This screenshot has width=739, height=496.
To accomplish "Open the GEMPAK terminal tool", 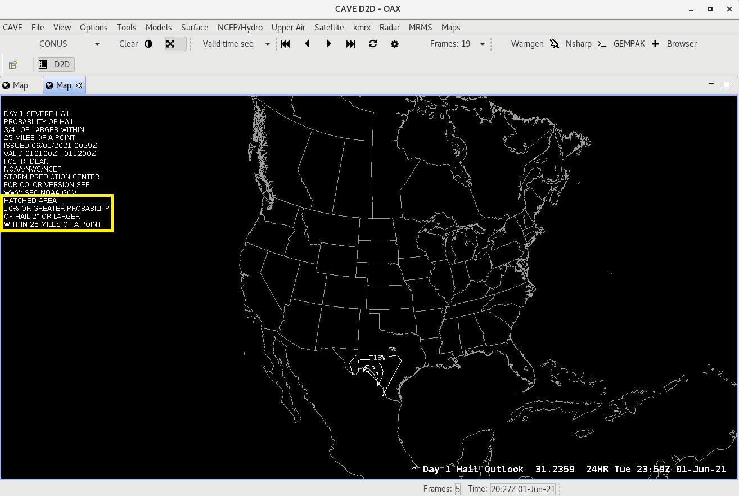I will (621, 44).
